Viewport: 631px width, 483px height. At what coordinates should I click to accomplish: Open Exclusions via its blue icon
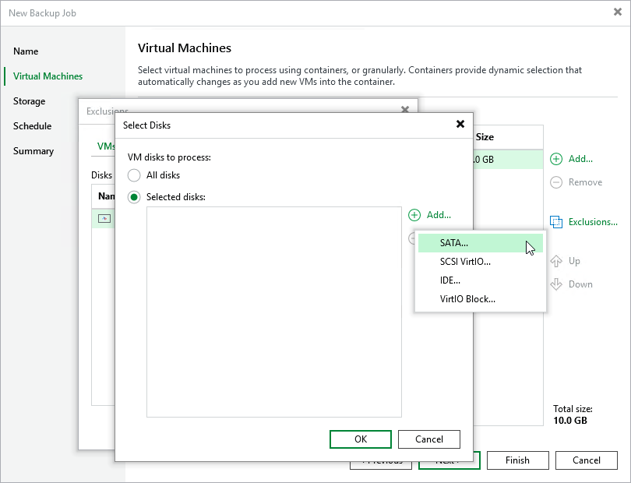pos(555,221)
